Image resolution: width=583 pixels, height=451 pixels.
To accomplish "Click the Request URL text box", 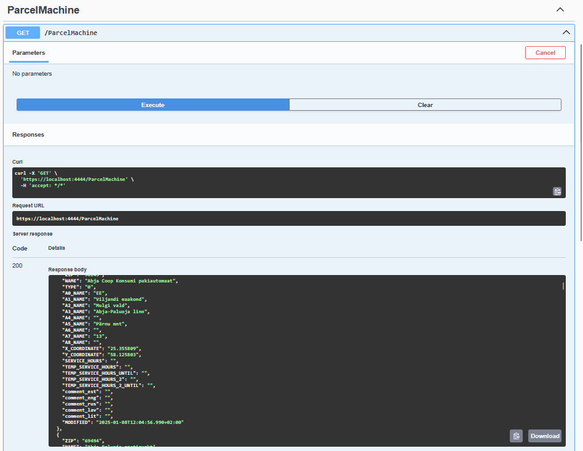I will [x=288, y=218].
